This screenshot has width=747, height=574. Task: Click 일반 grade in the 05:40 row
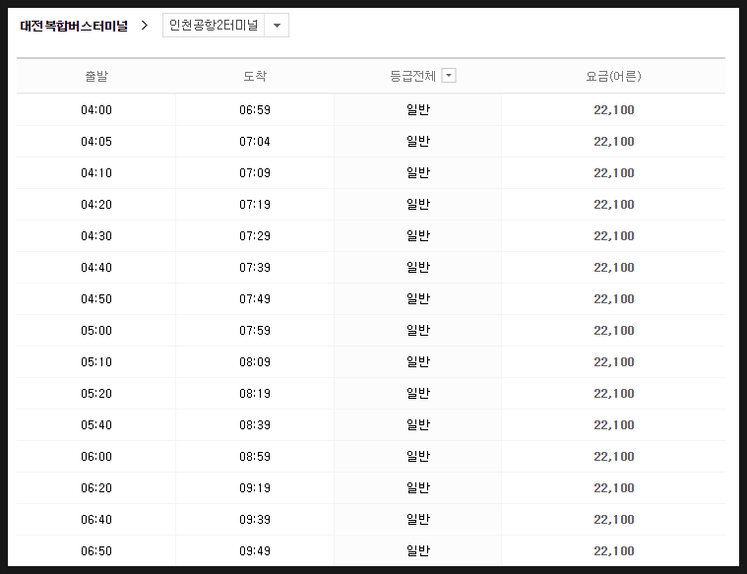coord(418,424)
